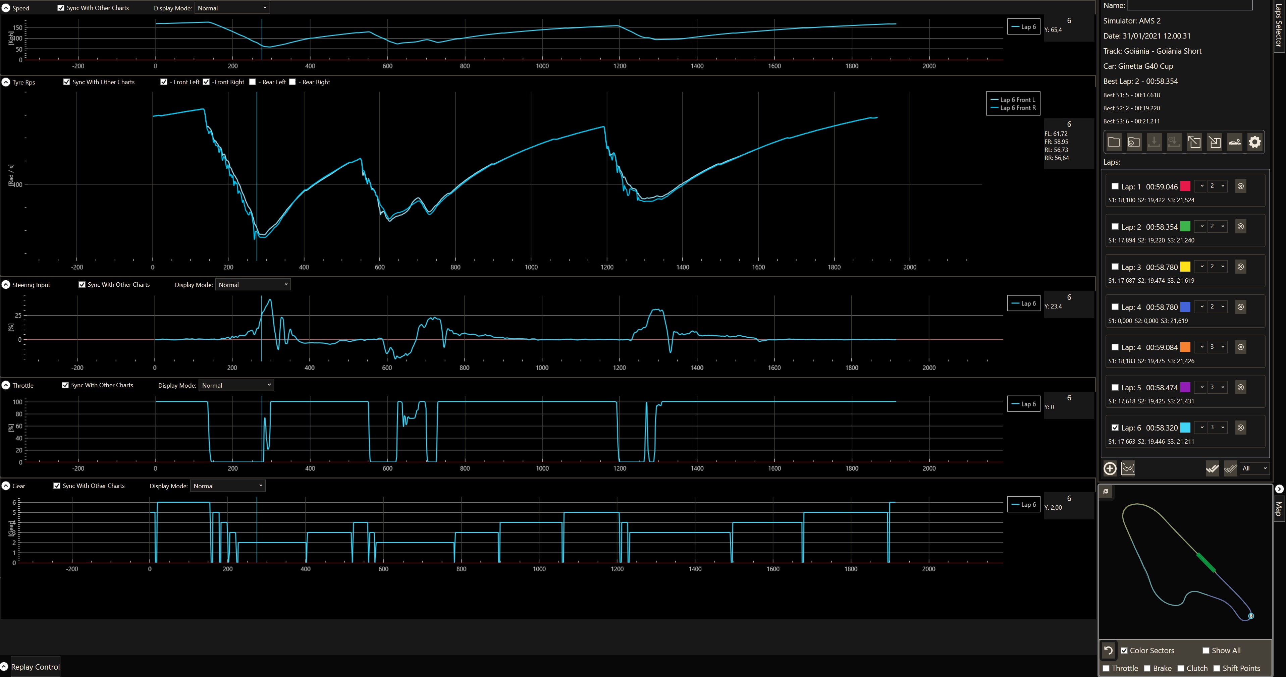Click the line chart icon below laps list
Viewport: 1286px width, 677px height.
(1128, 468)
